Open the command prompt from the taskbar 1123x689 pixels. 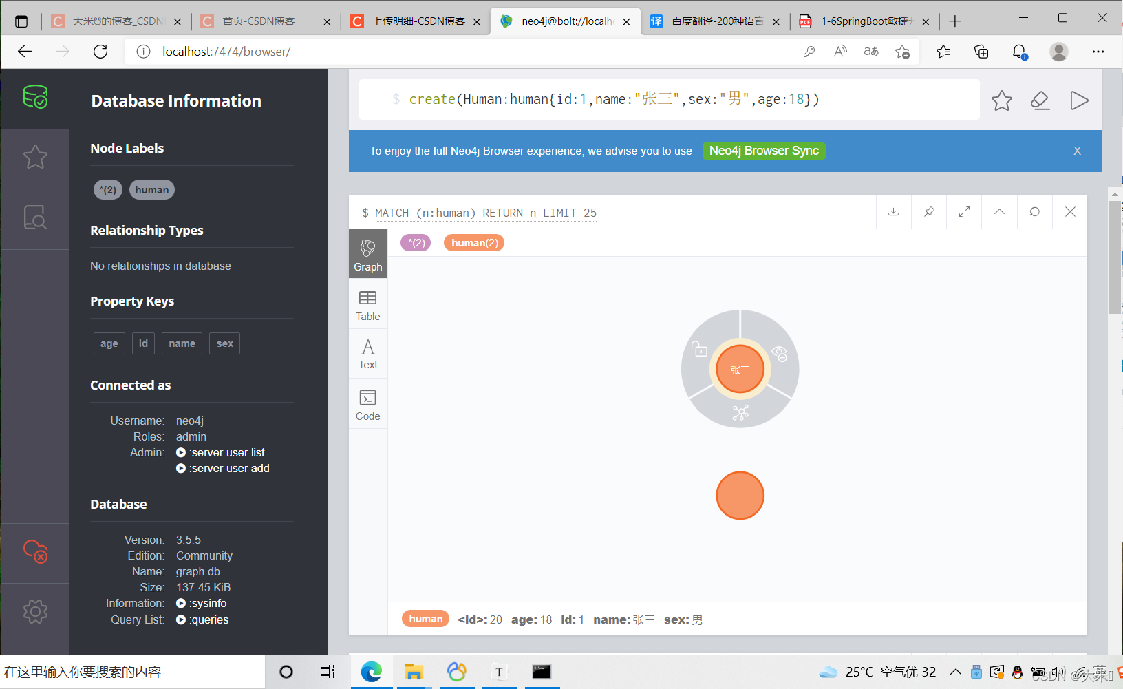(542, 672)
